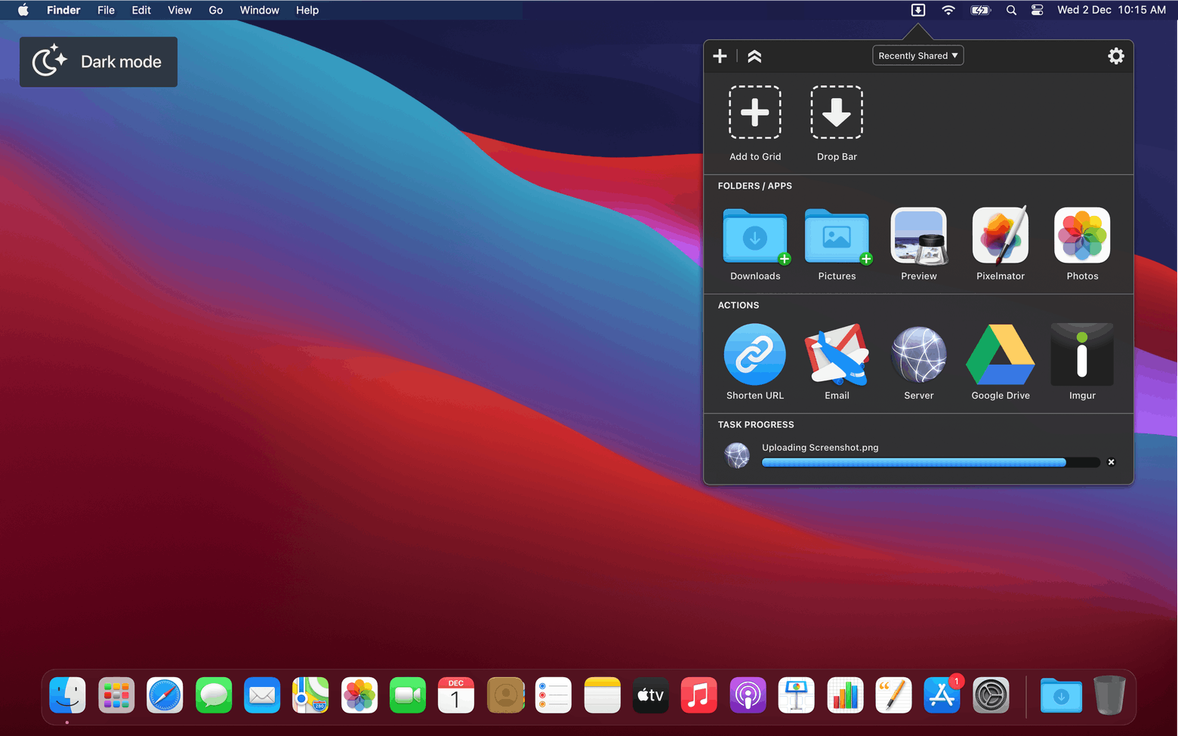
Task: Open Launchpad from the Dock
Action: click(116, 695)
